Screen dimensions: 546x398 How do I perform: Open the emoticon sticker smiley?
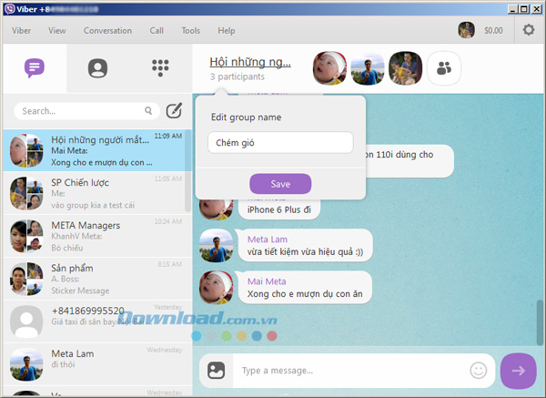point(478,370)
